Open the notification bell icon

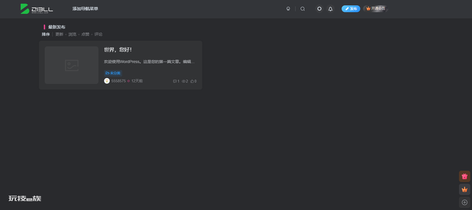click(x=330, y=9)
